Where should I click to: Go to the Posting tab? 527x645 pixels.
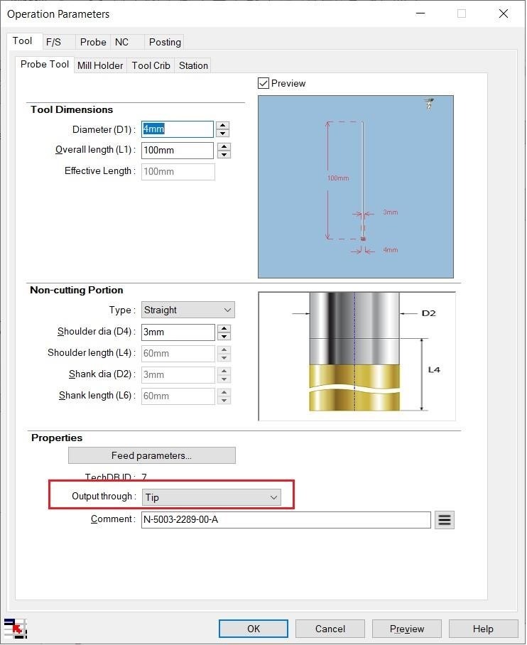coord(165,42)
